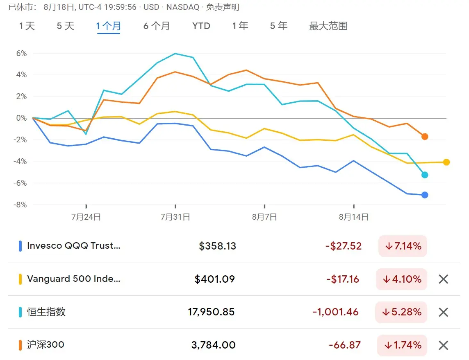Open the 免责声明 disclaimer link

223,7
